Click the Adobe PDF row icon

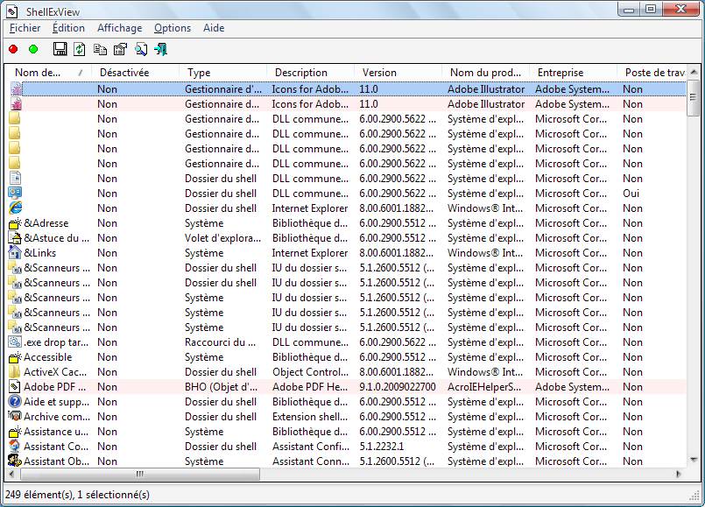point(15,386)
